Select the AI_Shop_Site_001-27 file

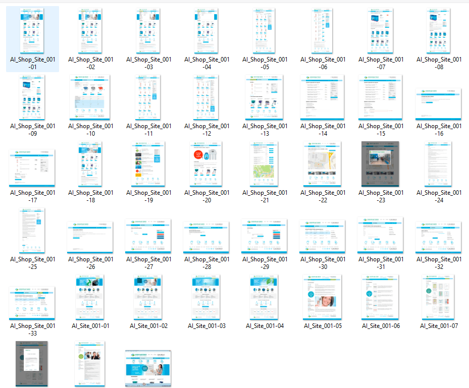click(x=148, y=236)
